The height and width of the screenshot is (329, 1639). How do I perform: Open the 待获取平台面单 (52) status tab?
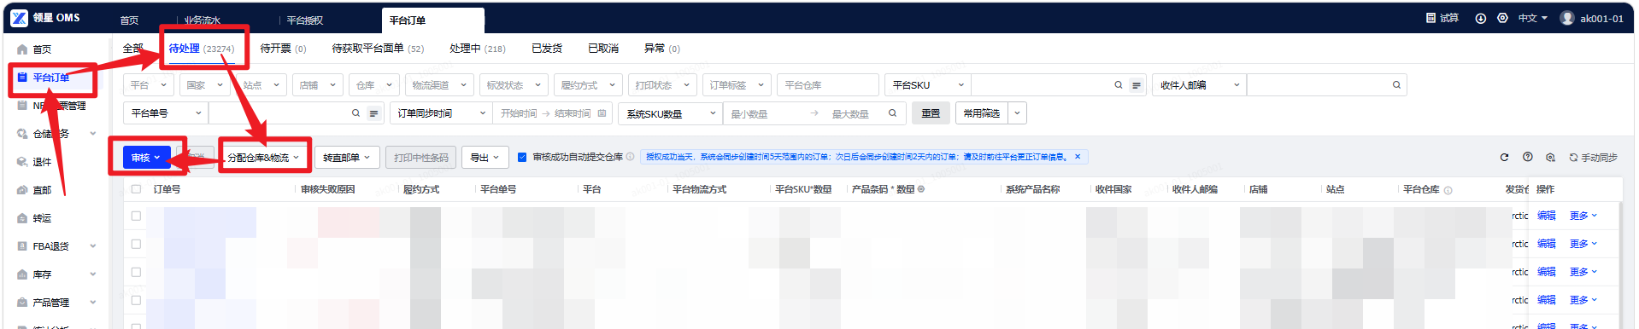coord(378,49)
